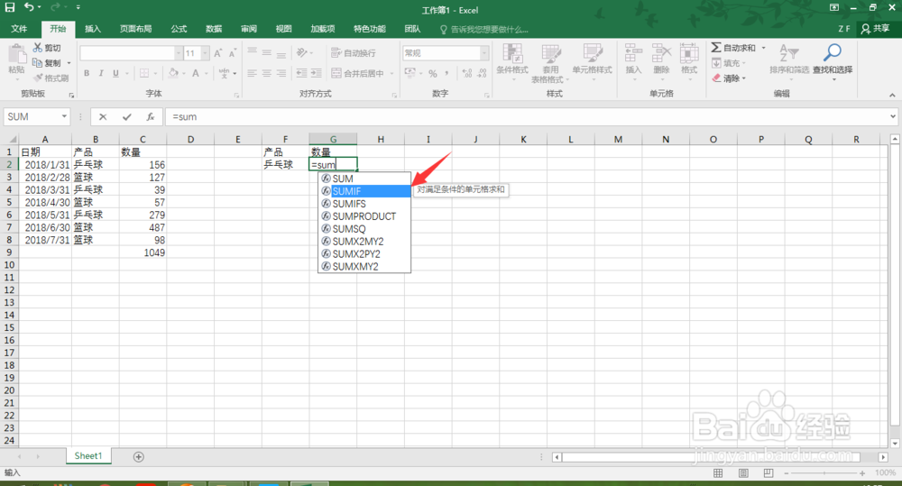
Task: Switch to the Formulas (公式) tab
Action: point(179,29)
